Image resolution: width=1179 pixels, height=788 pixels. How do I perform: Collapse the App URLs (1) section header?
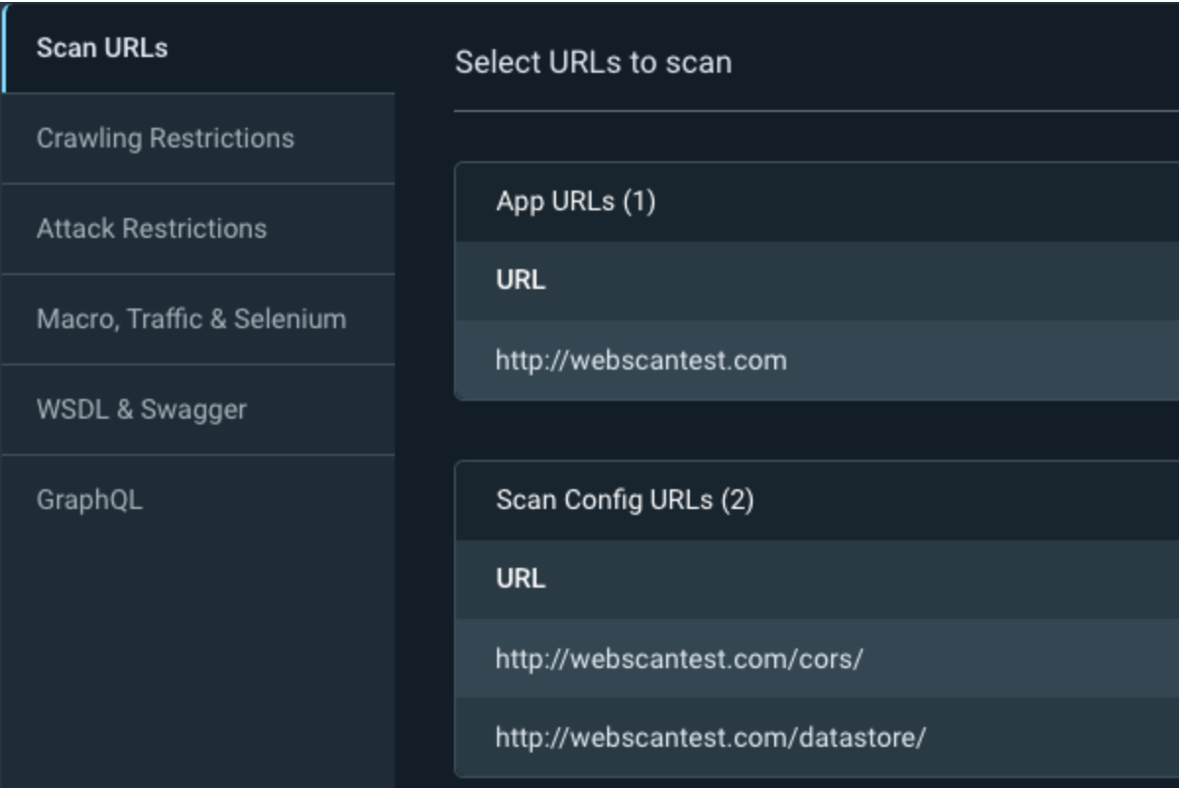click(576, 202)
